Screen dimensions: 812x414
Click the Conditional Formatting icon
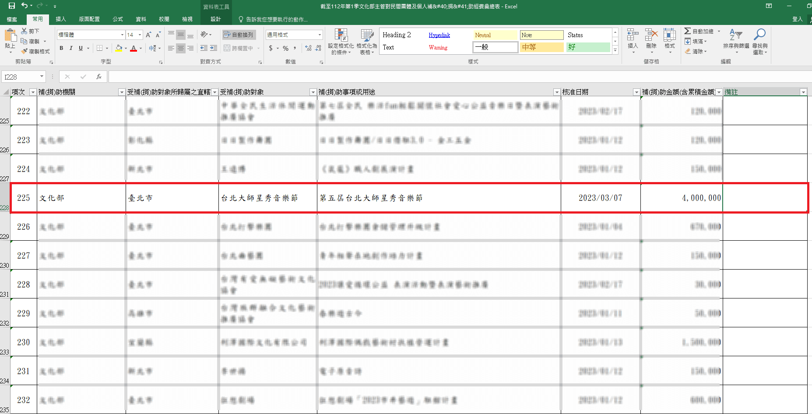(x=341, y=35)
